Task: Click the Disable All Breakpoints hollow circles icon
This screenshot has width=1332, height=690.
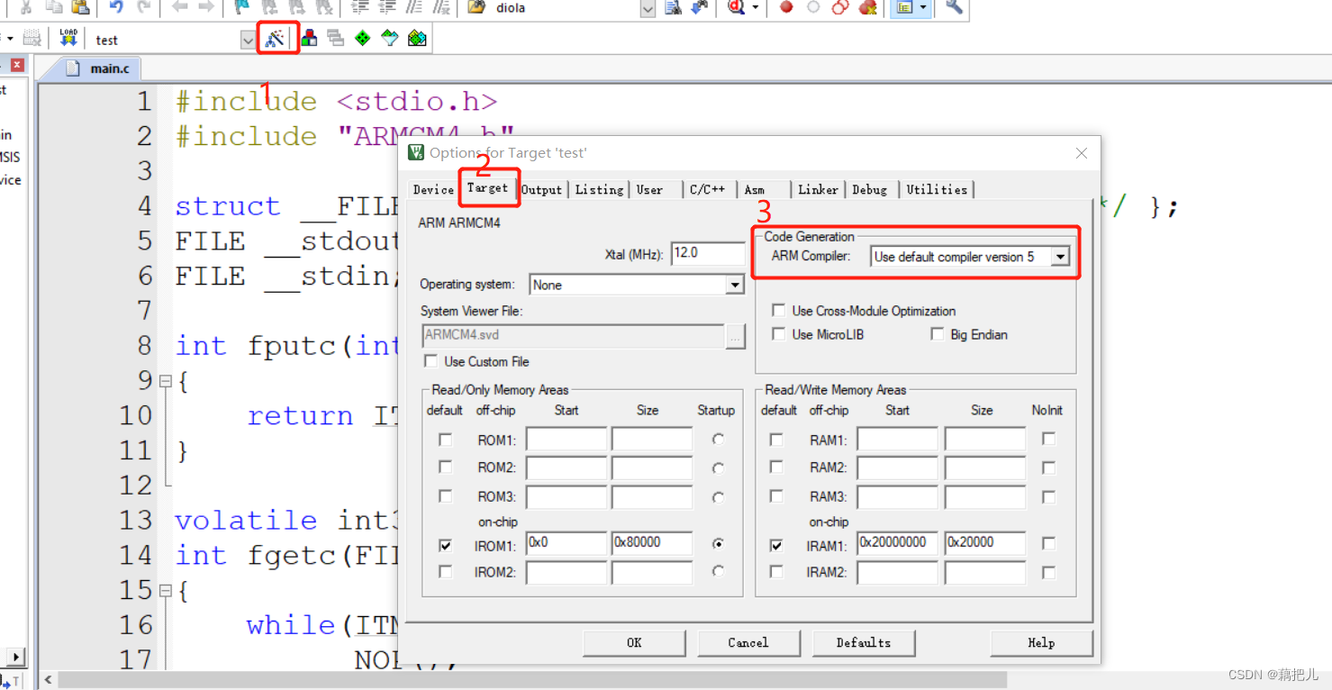Action: (x=840, y=7)
